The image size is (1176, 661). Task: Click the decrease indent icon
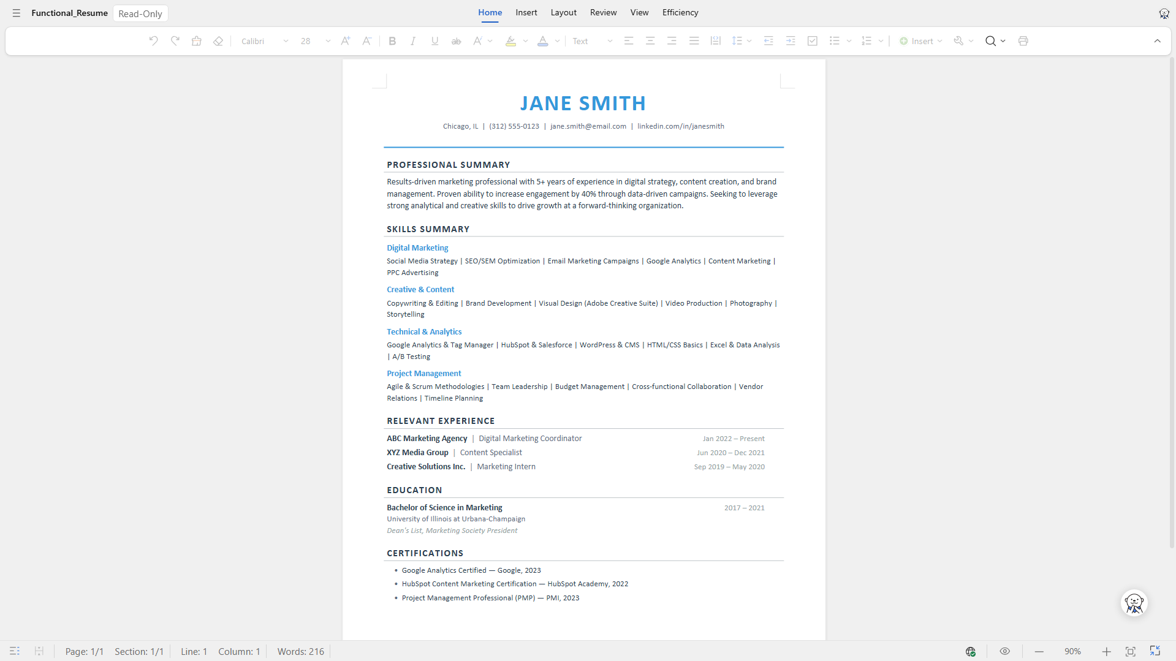tap(768, 41)
